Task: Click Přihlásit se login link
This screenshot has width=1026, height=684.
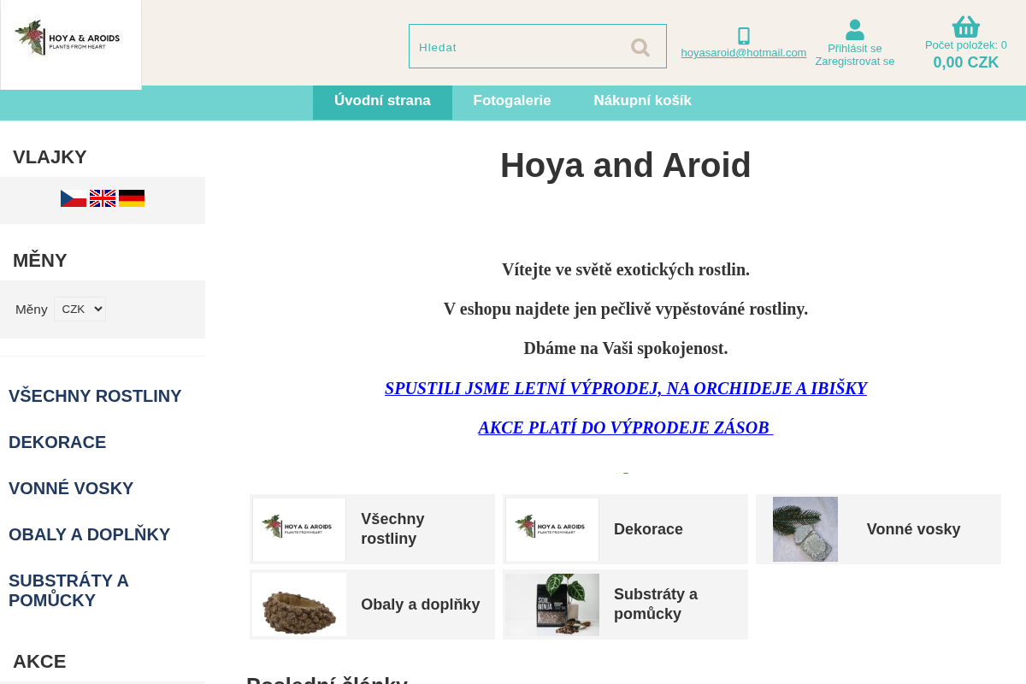Action: tap(855, 48)
